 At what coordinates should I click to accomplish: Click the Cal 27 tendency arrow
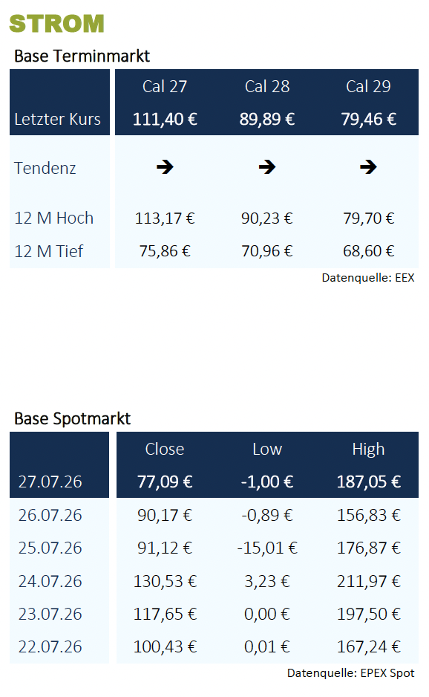click(x=165, y=167)
